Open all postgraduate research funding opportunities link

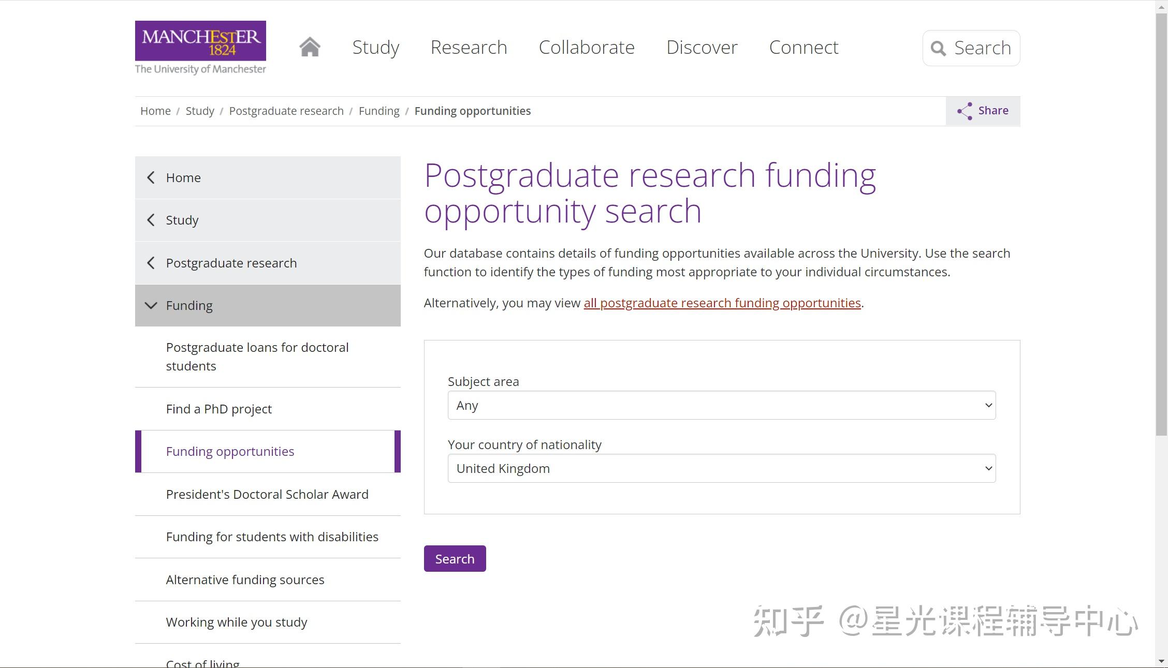(722, 303)
